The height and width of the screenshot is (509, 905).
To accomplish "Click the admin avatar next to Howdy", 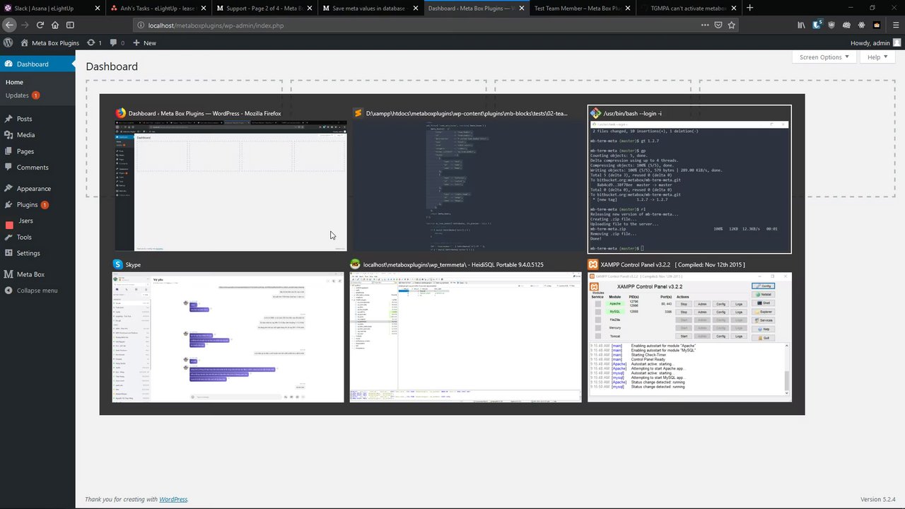I will 897,42.
